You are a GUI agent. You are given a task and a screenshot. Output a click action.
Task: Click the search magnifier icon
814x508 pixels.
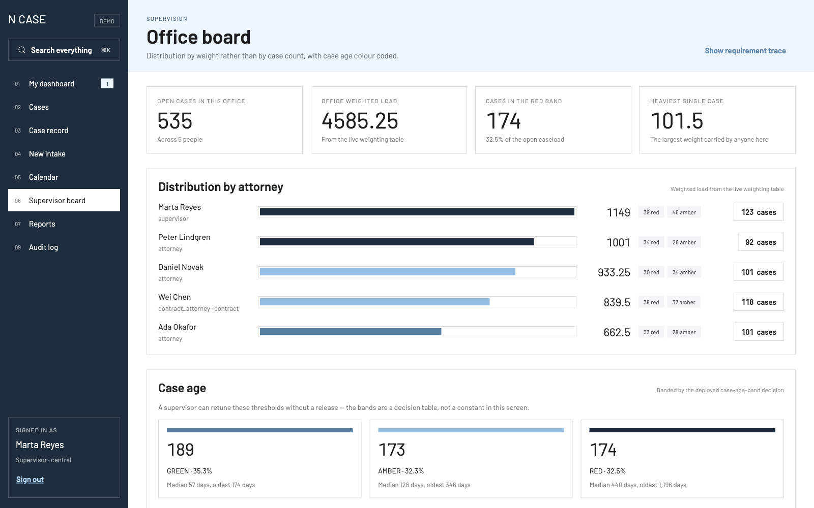[x=22, y=50]
